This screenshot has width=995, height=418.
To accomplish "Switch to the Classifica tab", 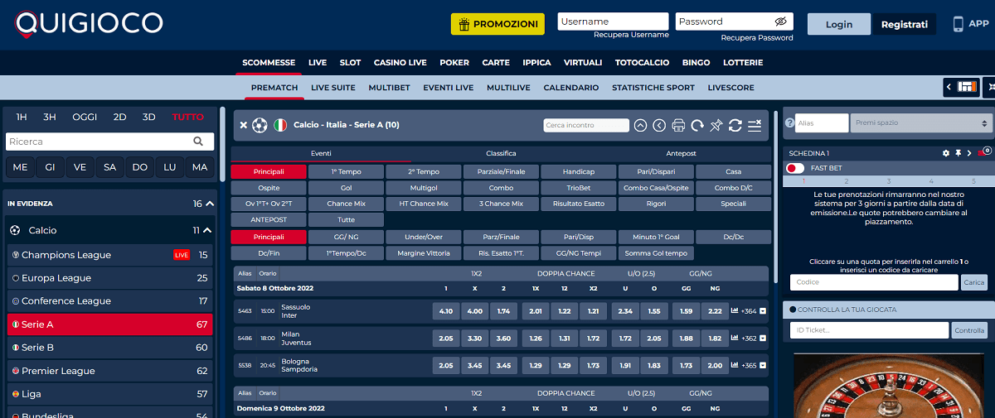I will [x=501, y=153].
